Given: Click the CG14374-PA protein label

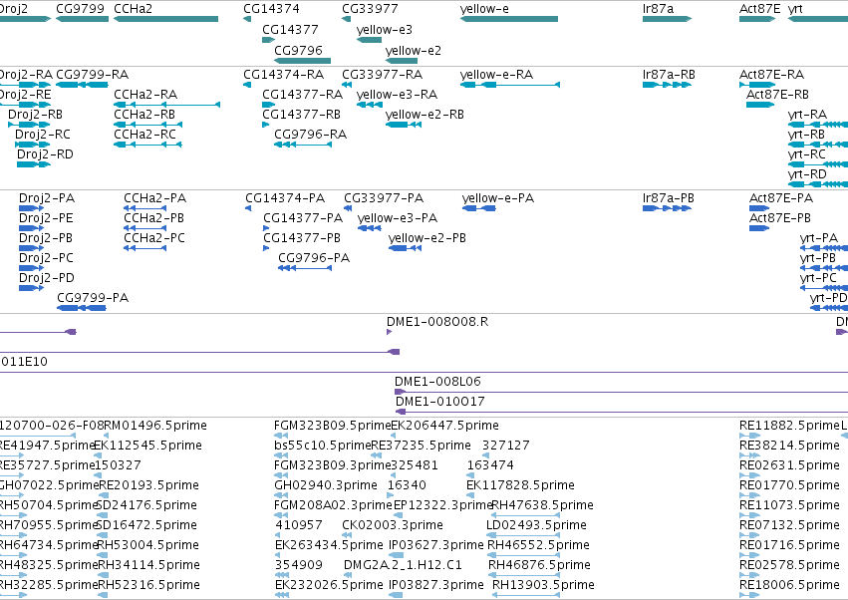Looking at the screenshot, I should [285, 198].
